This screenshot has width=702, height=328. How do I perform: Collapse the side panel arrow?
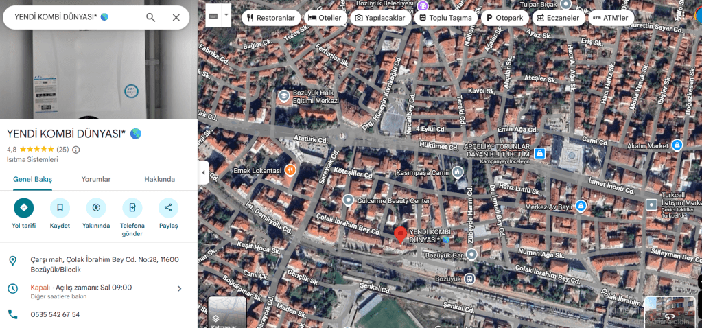(204, 173)
